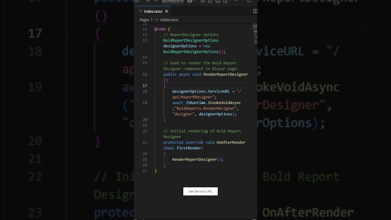Click the Set Service URL caption
391x220 pixels.
[x=200, y=191]
